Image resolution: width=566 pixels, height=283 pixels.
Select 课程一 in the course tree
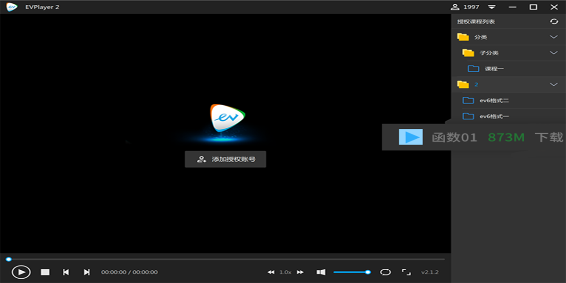coord(493,68)
